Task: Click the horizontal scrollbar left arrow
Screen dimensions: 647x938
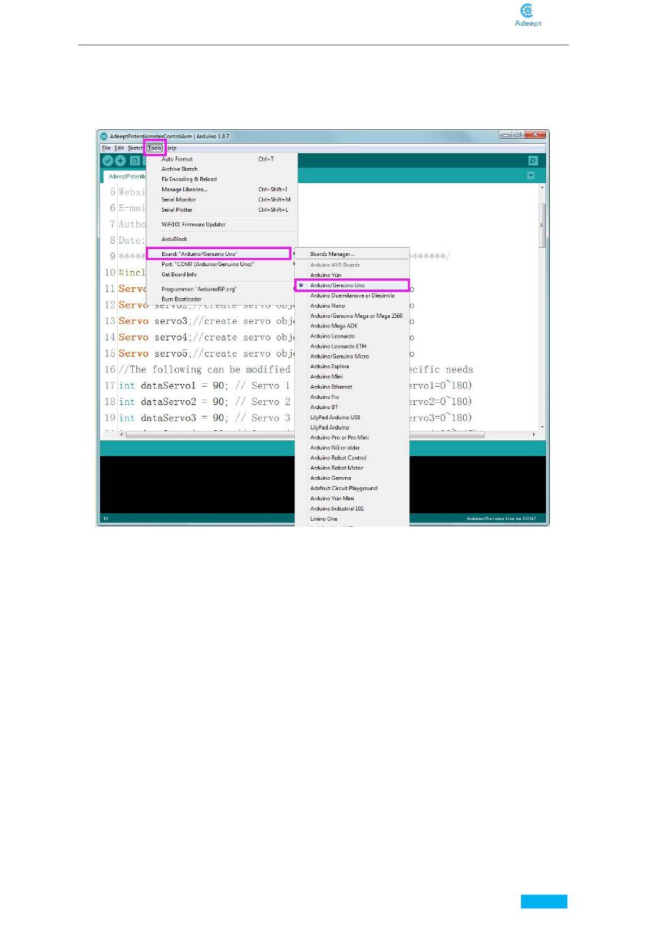Action: point(122,434)
